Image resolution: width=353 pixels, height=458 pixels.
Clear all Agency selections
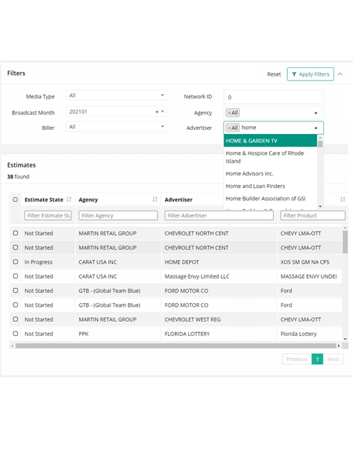(316, 113)
